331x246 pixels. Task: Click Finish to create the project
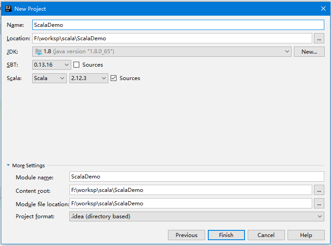coord(226,235)
